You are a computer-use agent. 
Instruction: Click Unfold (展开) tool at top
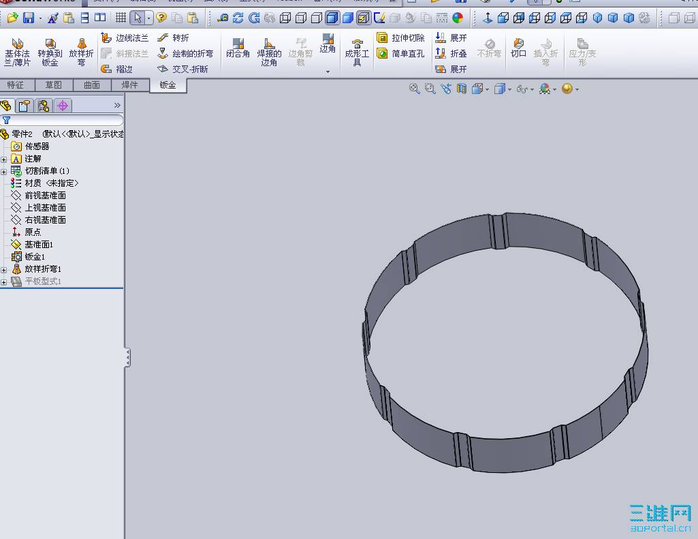451,38
